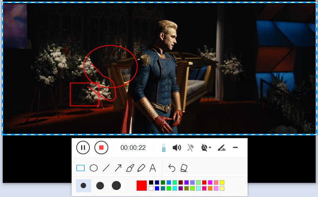
Task: Stop the recording with red square button
Action: click(x=101, y=147)
